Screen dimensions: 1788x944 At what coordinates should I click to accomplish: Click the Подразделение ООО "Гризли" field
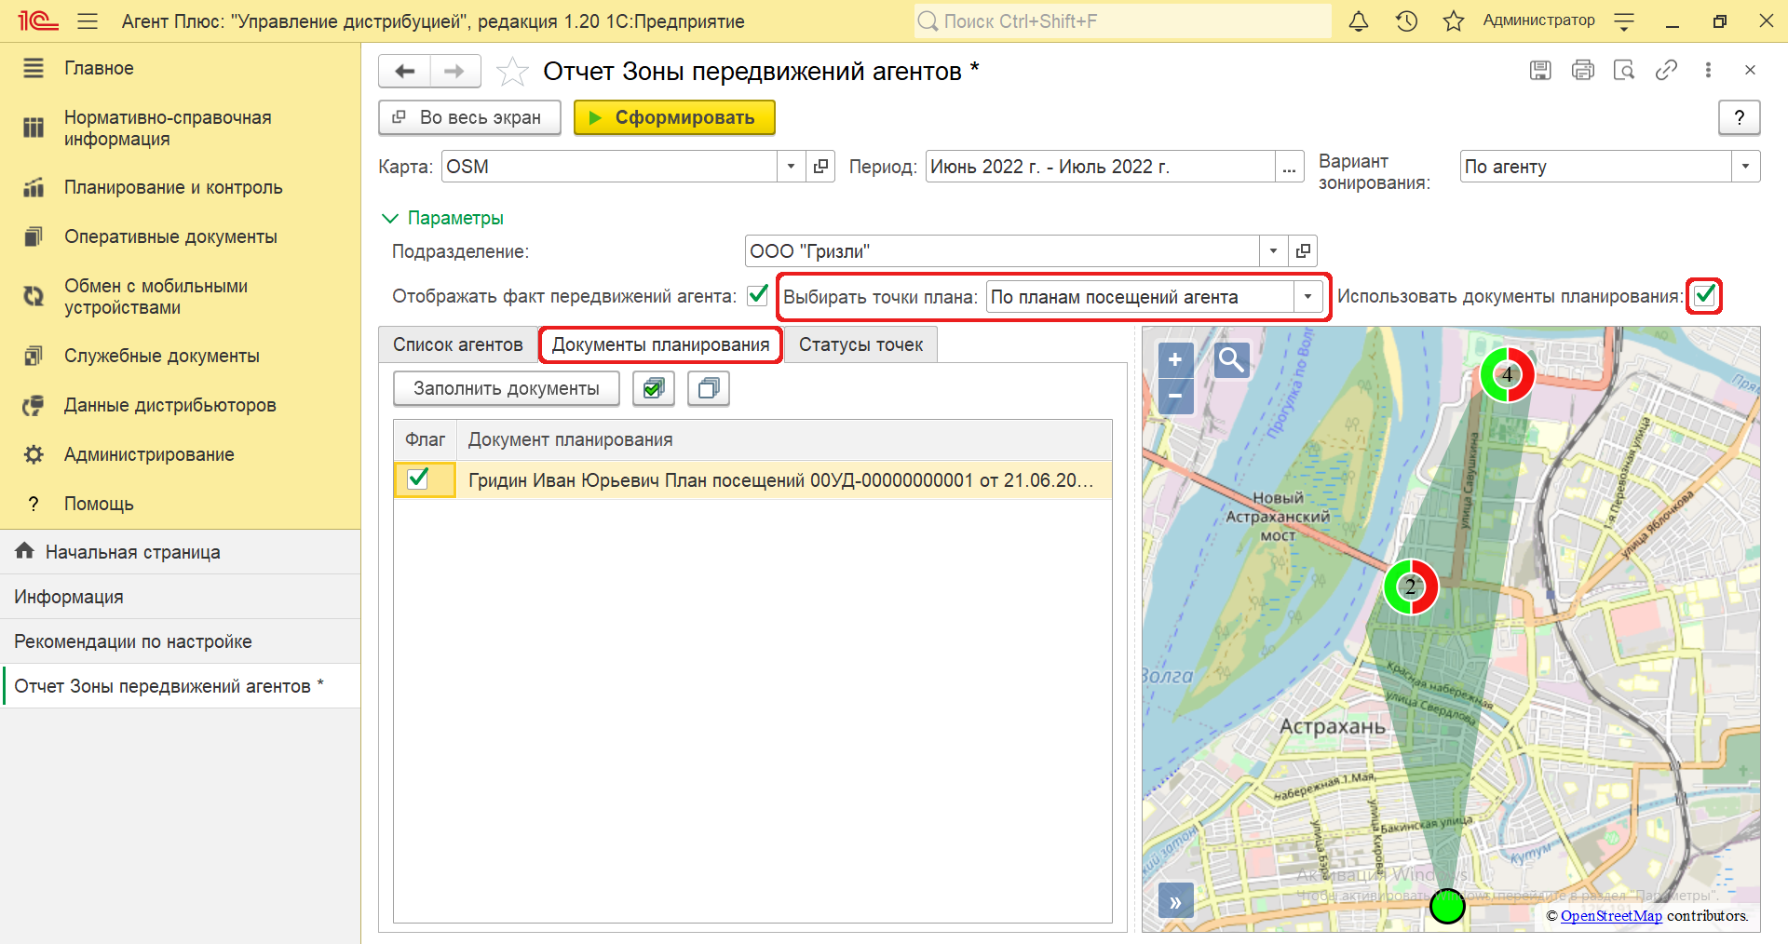(1002, 251)
